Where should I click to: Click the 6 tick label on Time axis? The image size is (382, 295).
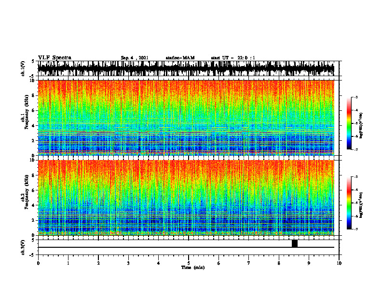pyautogui.click(x=219, y=263)
